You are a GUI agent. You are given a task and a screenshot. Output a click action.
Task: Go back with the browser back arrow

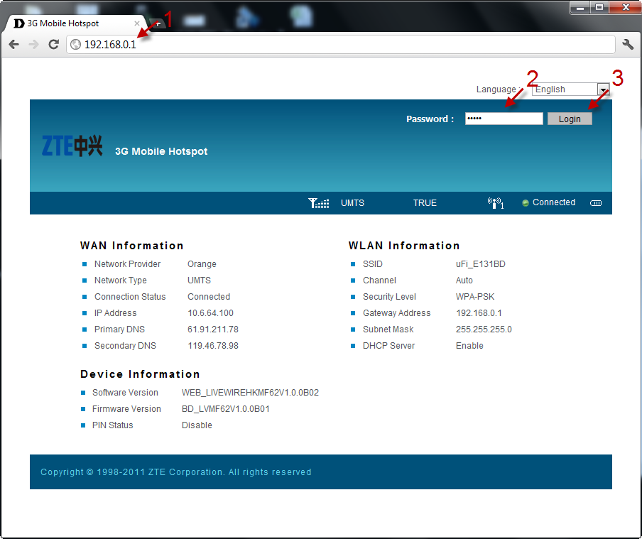click(14, 44)
